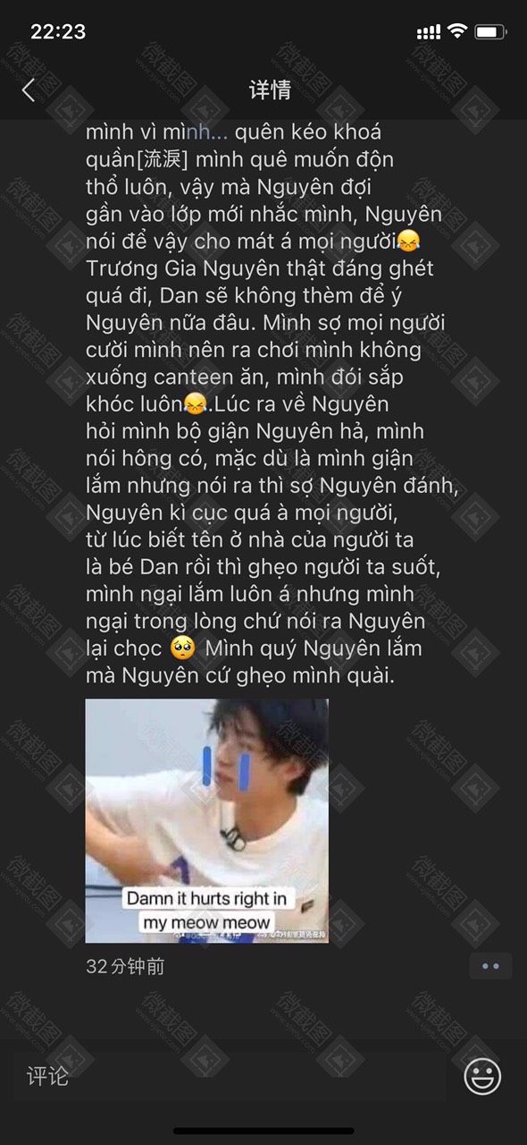Tap the 'Damn it hurts right in' caption
The image size is (527, 1145).
[206, 897]
